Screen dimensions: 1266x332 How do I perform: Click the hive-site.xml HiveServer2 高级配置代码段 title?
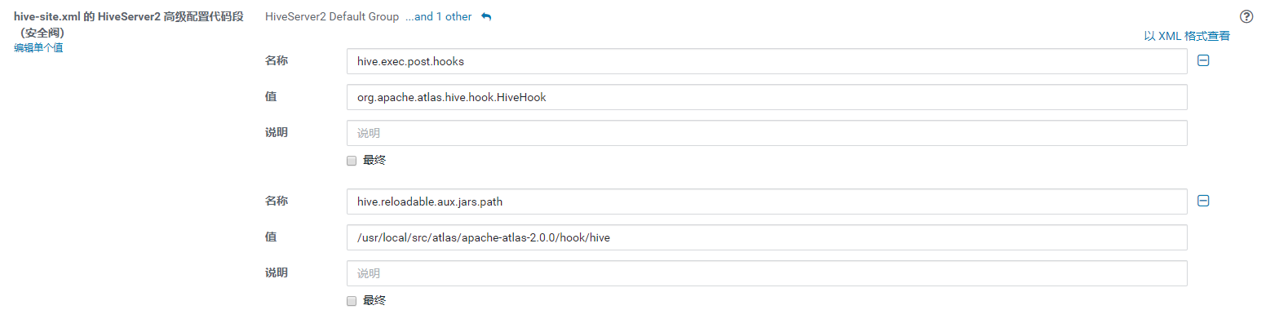pos(129,24)
